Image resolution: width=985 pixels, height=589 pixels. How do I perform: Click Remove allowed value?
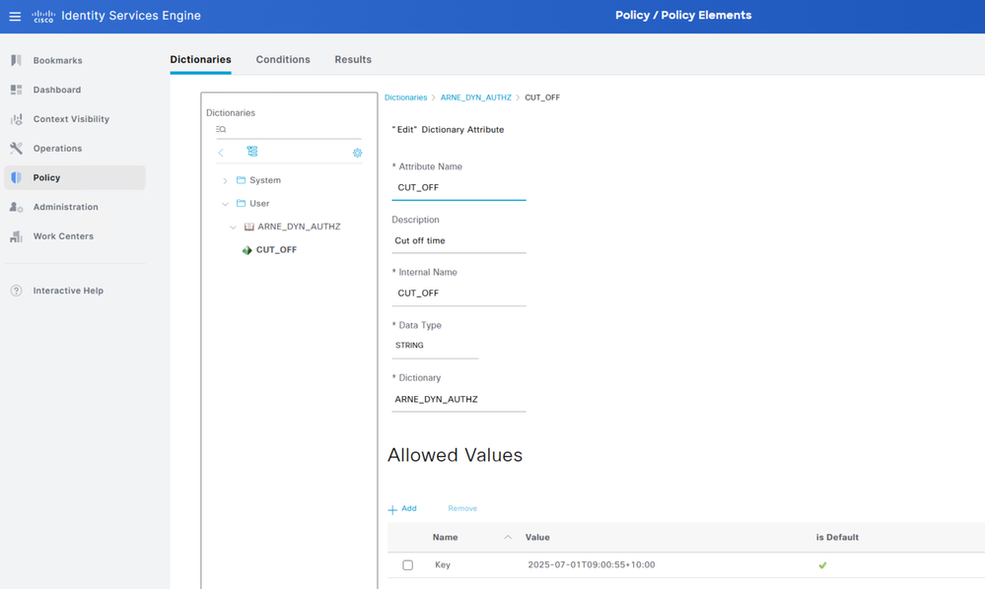[x=462, y=508]
